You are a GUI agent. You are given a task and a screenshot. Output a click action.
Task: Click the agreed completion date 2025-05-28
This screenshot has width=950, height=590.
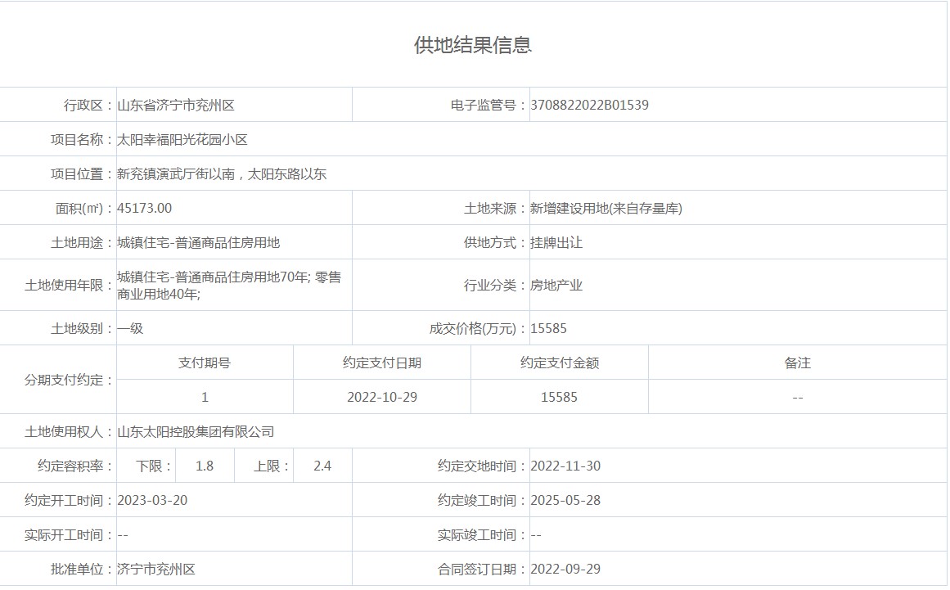565,500
